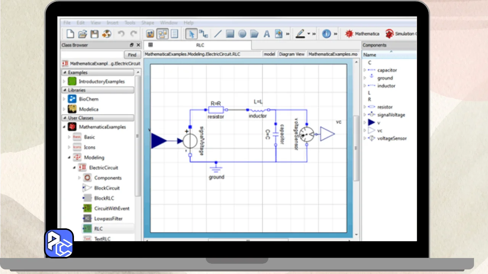488x274 pixels.
Task: Open the pen color dropdown arrow
Action: 308,34
